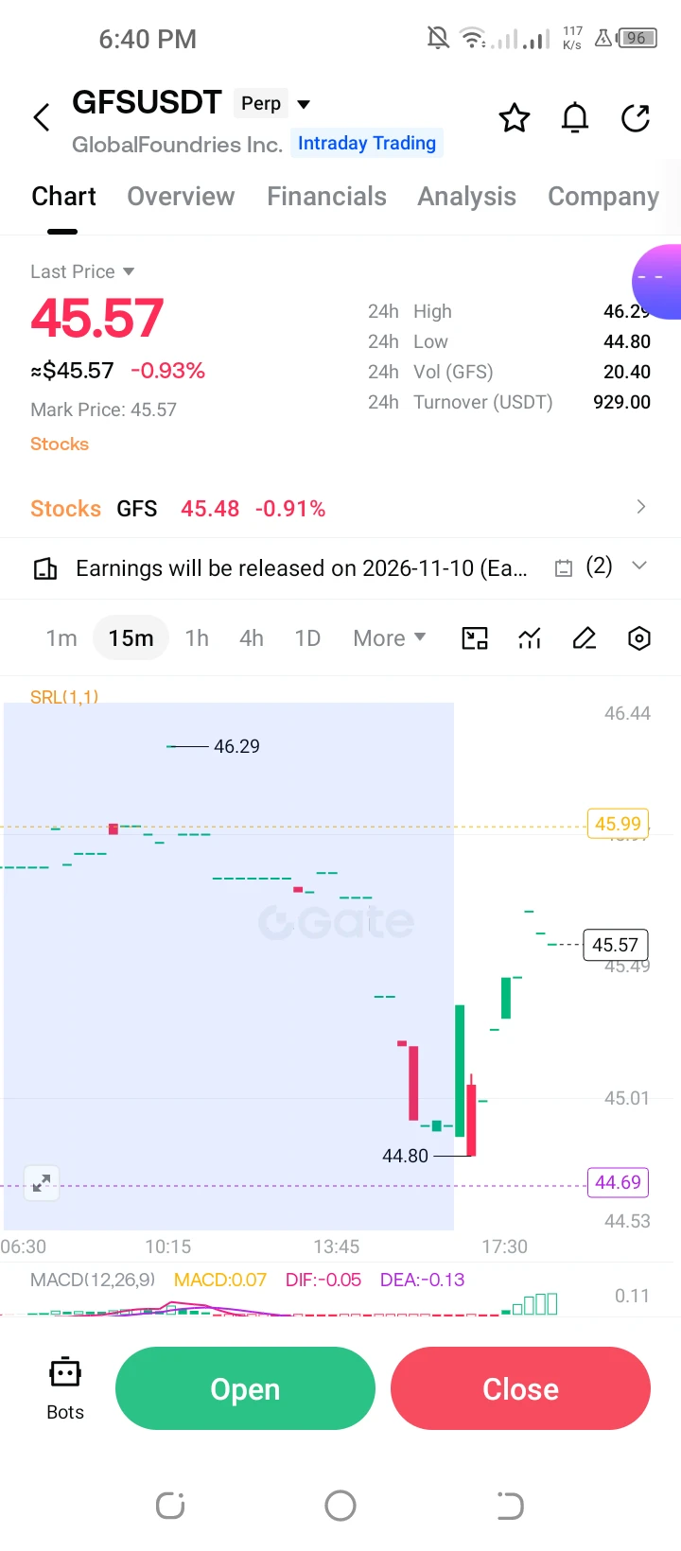Tap the share arrow icon
The height and width of the screenshot is (1551, 681).
click(x=636, y=118)
